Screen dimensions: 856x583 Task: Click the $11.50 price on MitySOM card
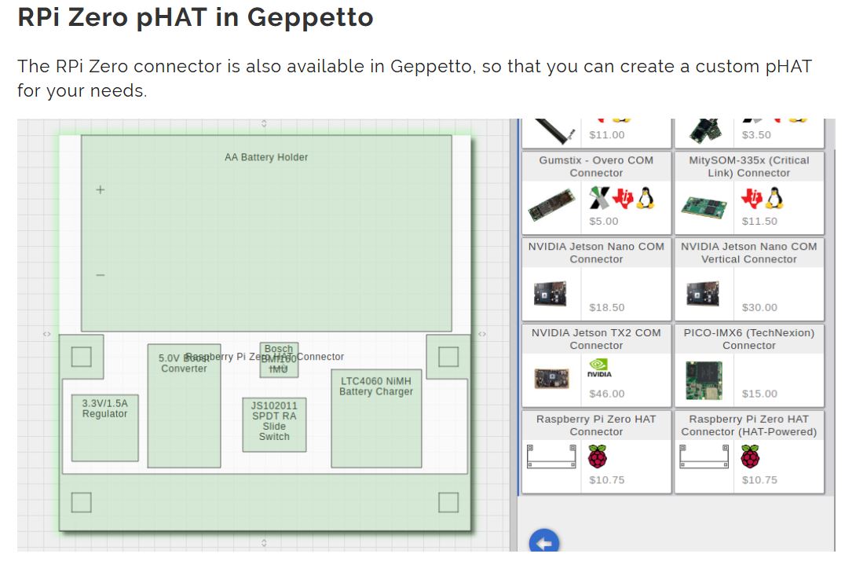[759, 222]
